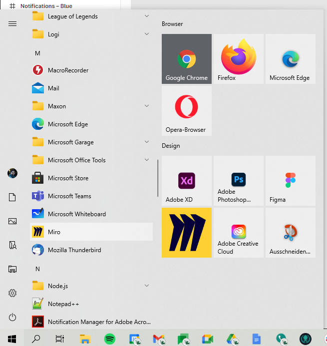This screenshot has width=327, height=346.
Task: Open Google Drive from the taskbar
Action: pos(232,339)
